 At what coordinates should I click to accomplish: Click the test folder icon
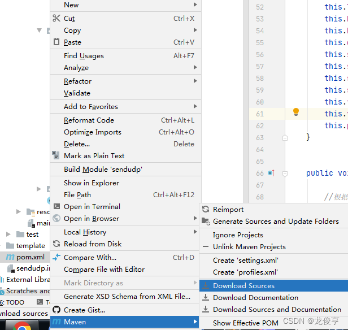[20, 234]
